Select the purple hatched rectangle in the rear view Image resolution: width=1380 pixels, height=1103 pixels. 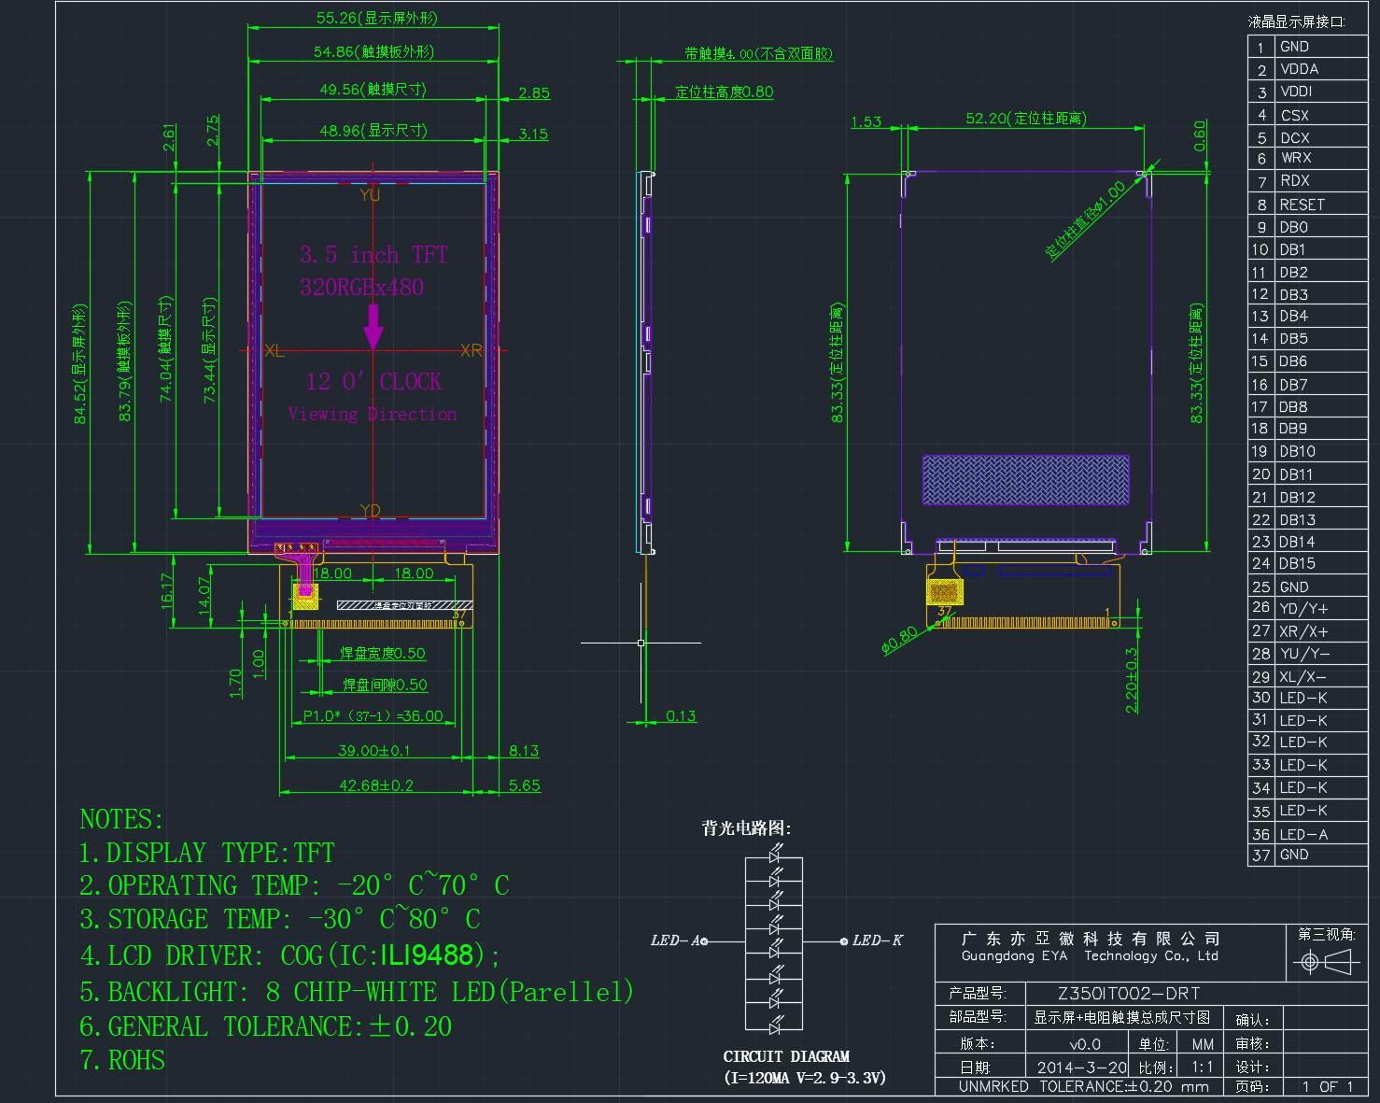(x=1026, y=480)
